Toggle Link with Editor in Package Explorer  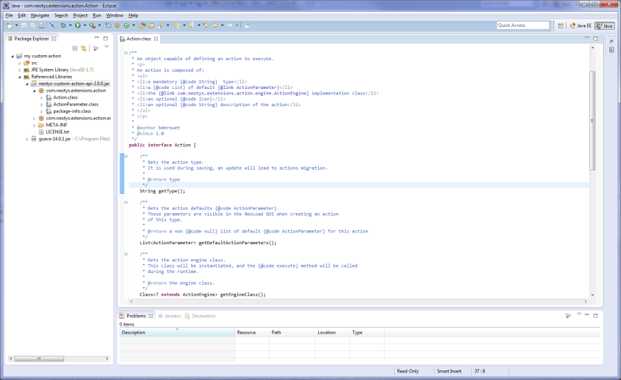click(83, 48)
